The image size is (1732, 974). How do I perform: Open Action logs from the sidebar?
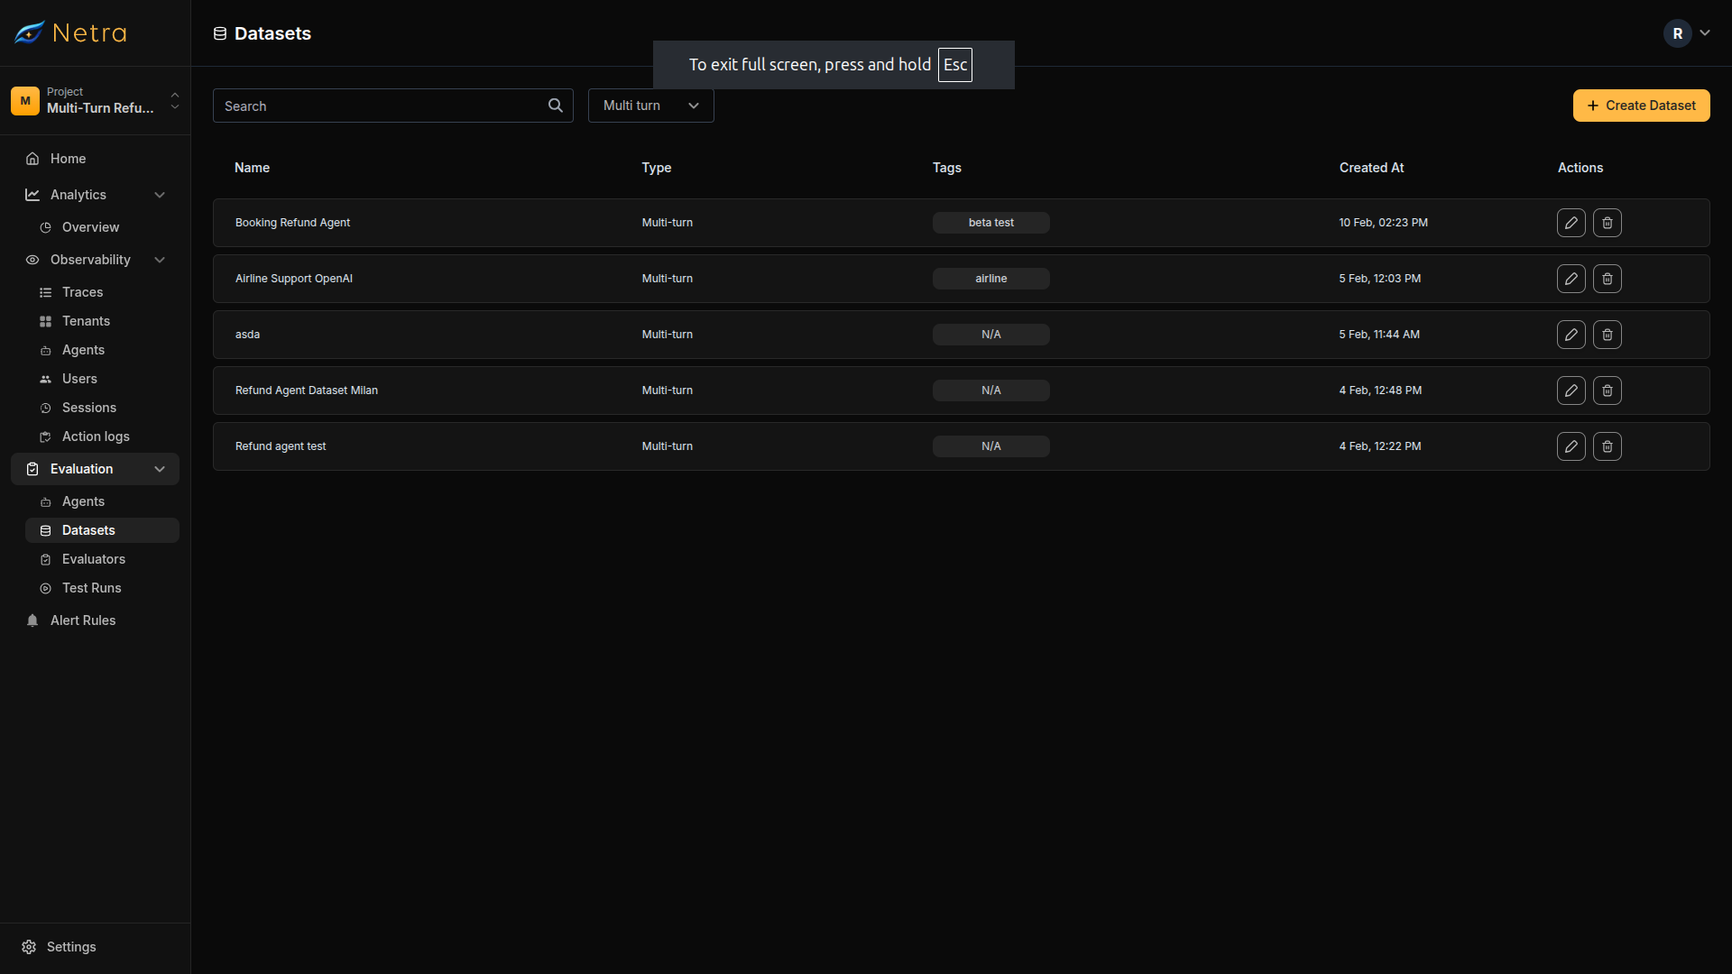[x=95, y=436]
